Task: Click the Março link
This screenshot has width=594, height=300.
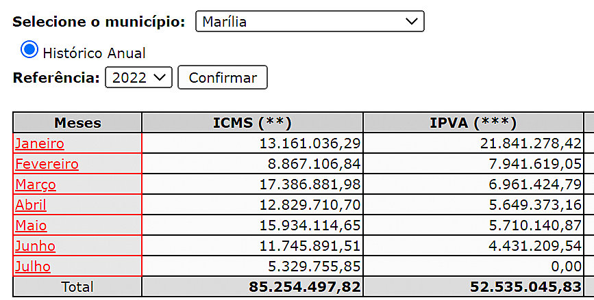Action: (36, 185)
